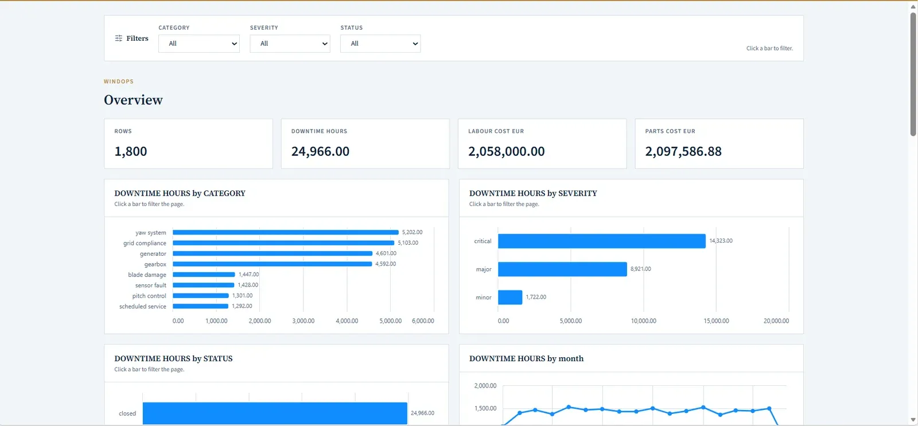
Task: Click the 'grid compliance' axis label
Action: click(145, 243)
